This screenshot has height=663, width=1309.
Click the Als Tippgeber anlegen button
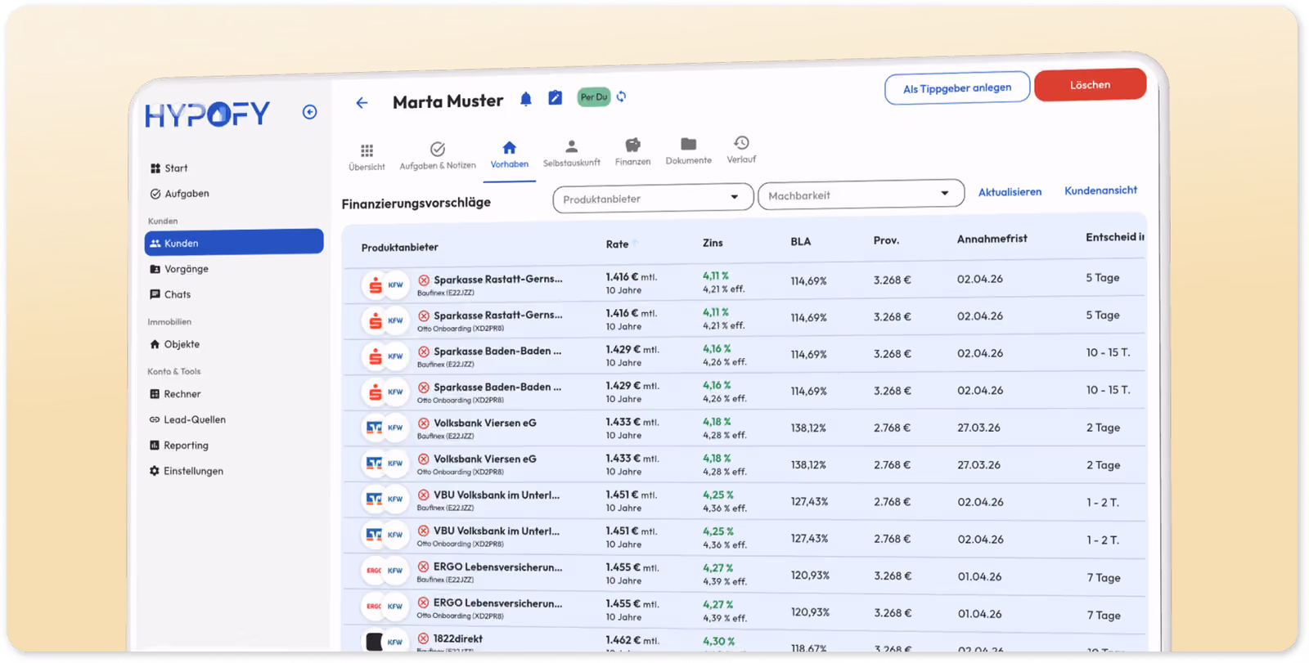[x=957, y=88]
